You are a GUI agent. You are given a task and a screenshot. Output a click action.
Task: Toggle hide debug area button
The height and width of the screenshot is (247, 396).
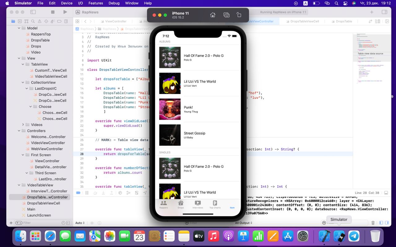pos(386,193)
